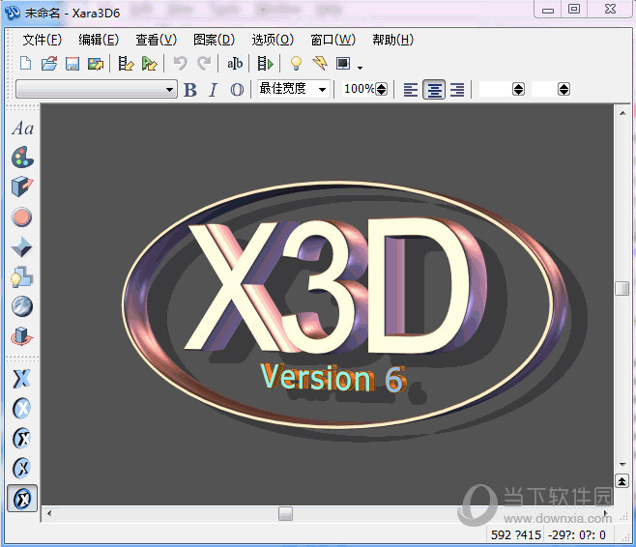Open the small arrow beside the window icon
This screenshot has height=547, width=636.
(x=360, y=67)
